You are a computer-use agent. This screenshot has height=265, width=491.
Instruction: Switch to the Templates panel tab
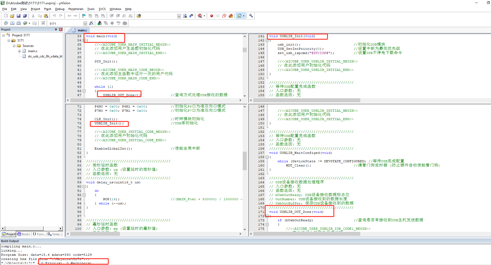coord(55,234)
